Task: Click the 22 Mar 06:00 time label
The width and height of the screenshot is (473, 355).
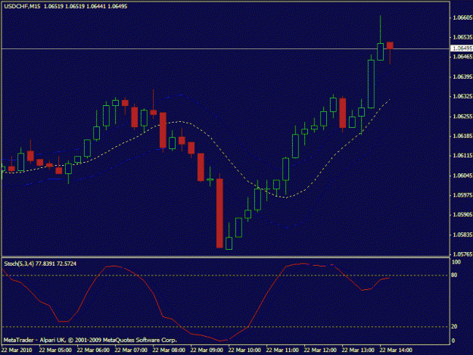Action: pos(93,350)
